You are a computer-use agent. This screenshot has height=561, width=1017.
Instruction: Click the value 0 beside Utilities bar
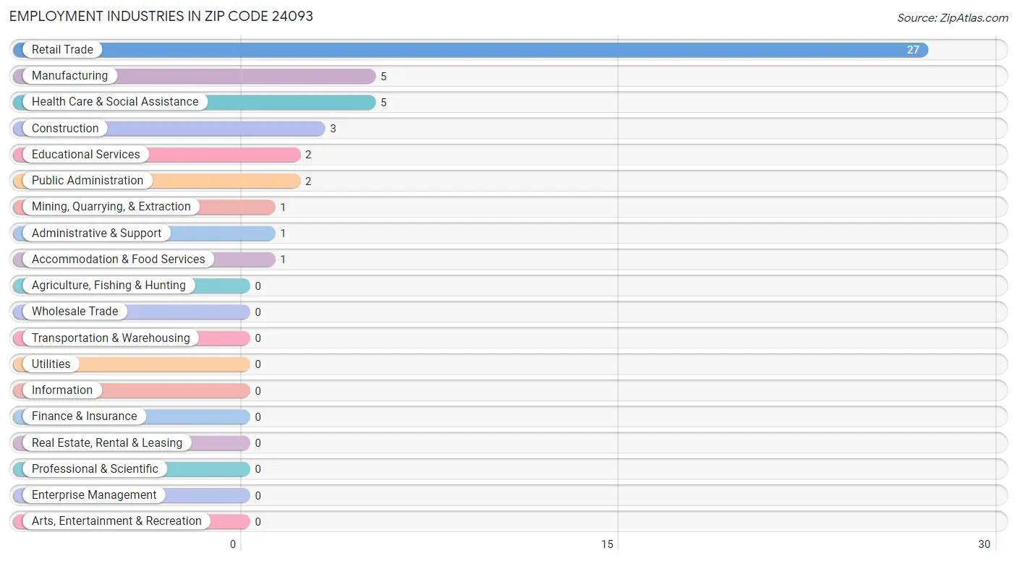(258, 364)
